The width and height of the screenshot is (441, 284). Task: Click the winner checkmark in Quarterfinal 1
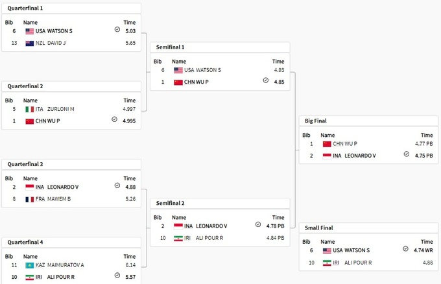tap(117, 30)
